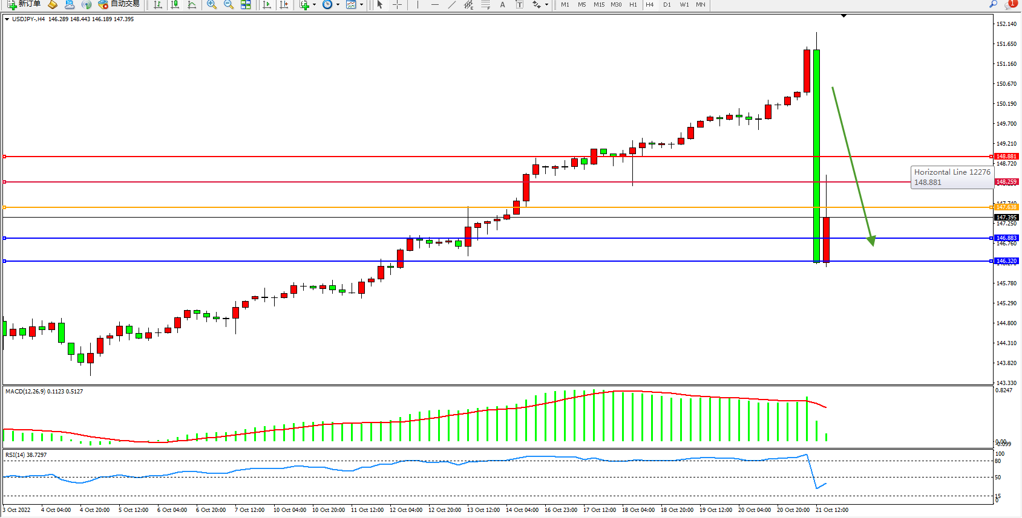Screen dimensions: 1022x518
Task: Click the tile windows icon
Action: (246, 4)
